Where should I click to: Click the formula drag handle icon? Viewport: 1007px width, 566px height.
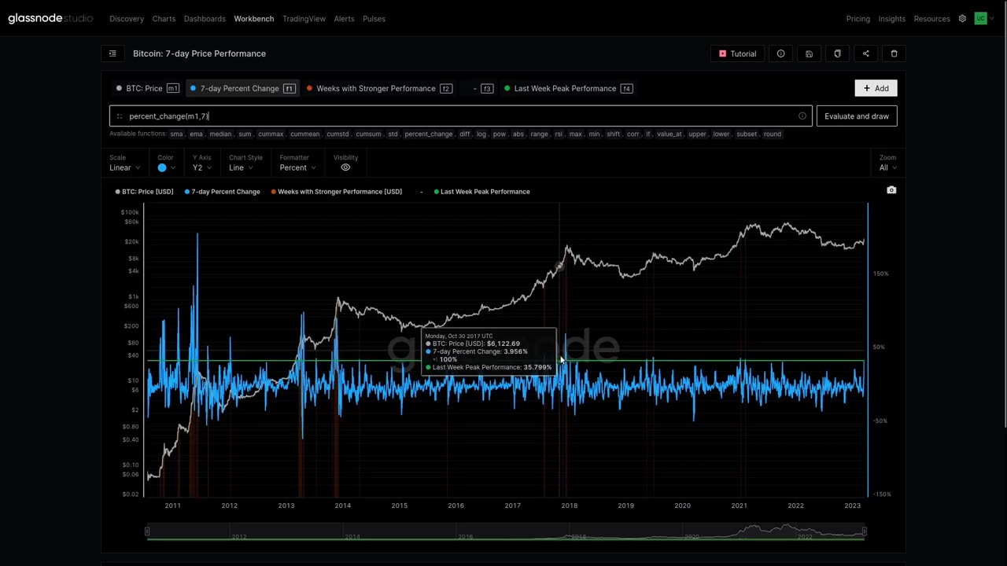tap(119, 116)
